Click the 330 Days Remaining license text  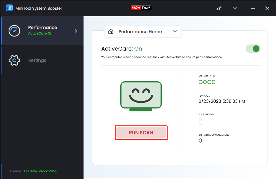[x=40, y=171]
